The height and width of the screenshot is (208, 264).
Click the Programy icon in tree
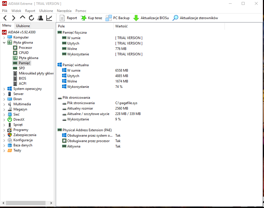pyautogui.click(x=10, y=130)
